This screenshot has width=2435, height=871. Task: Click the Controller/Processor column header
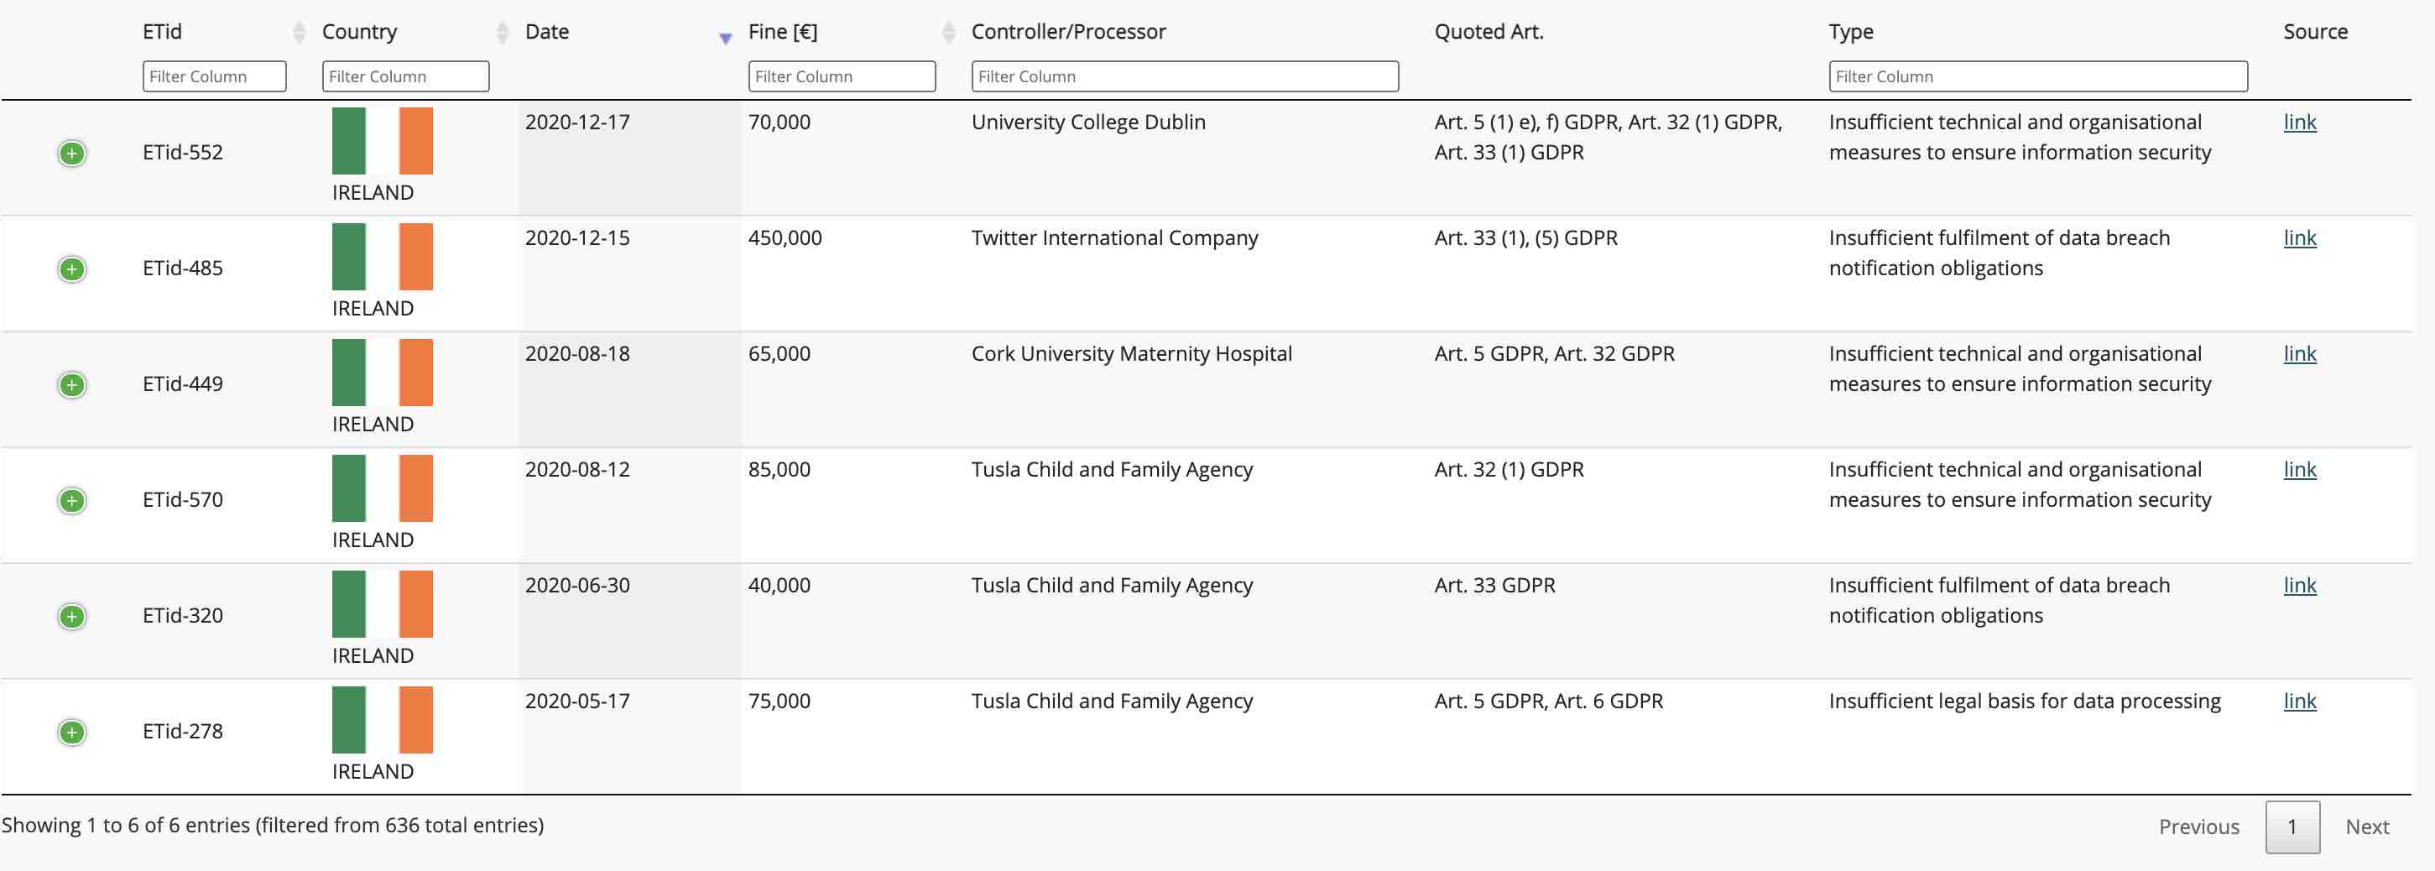[x=1068, y=32]
